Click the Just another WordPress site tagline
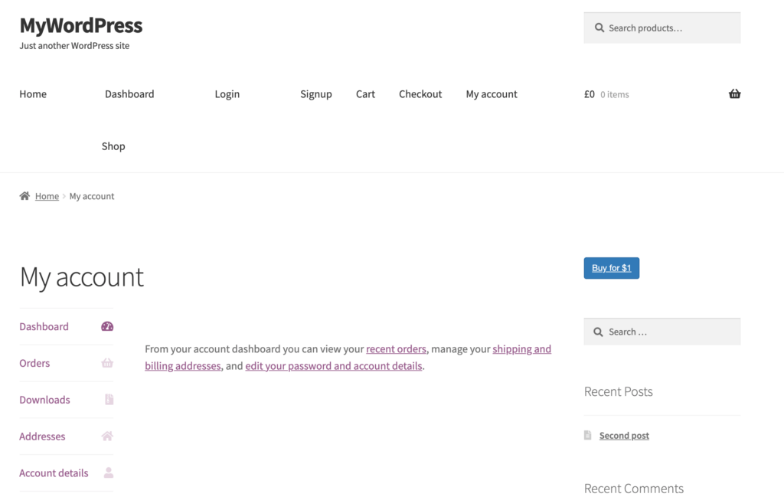 (x=74, y=45)
